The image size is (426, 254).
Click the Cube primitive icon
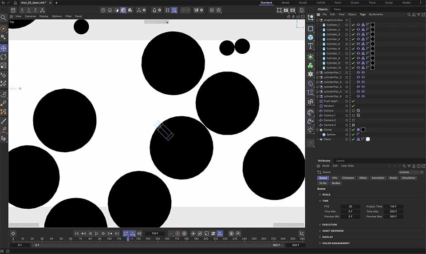[x=310, y=37]
